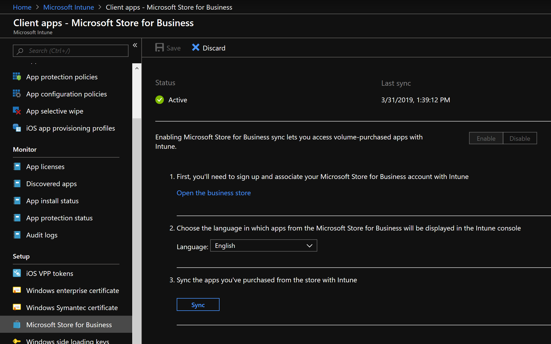
Task: Click Sync to sync purchased apps
Action: [198, 304]
